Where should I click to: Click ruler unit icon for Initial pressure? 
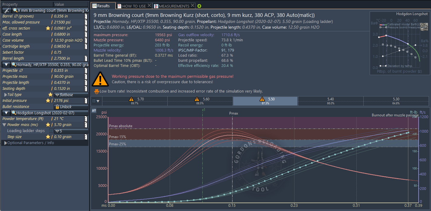coord(86,101)
